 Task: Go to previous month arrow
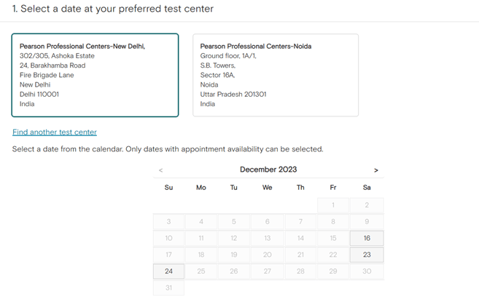[160, 170]
